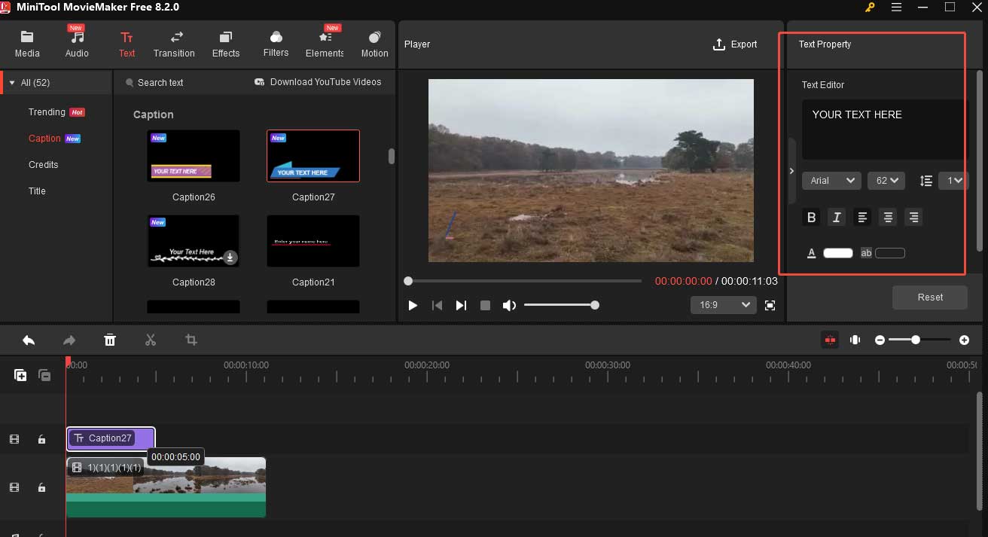Collapse the All (52) category

[x=12, y=83]
